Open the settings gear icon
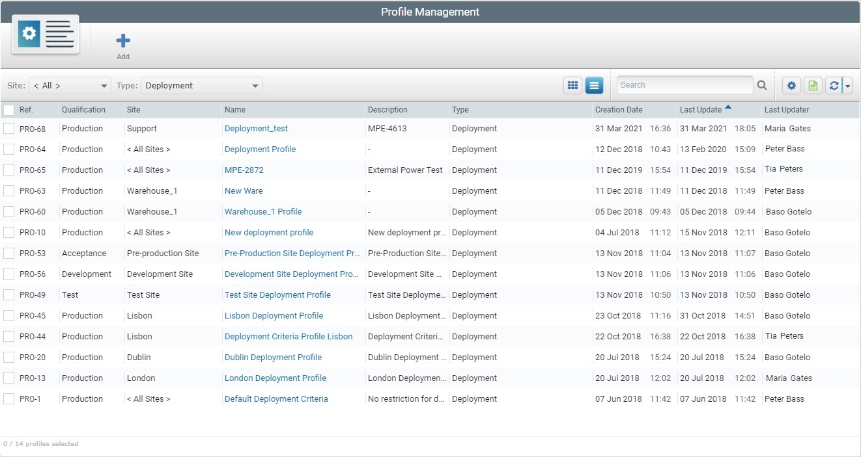This screenshot has height=457, width=861. 791,85
